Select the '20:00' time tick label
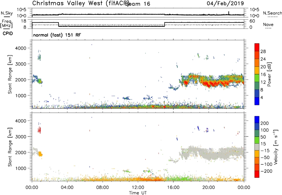This screenshot has height=195, width=282. click(208, 188)
